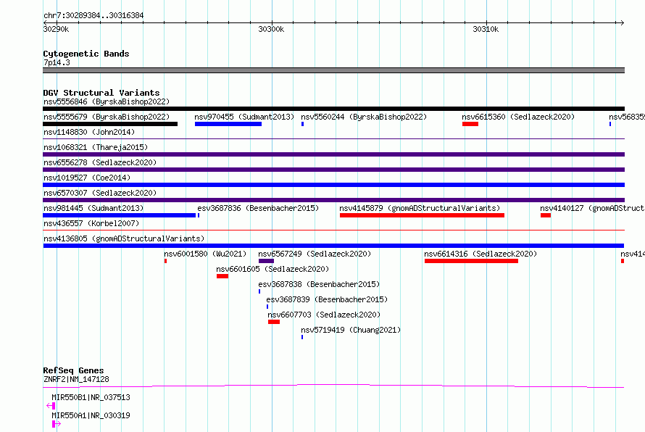The image size is (645, 432).
Task: Open the RefSeq Genes track heading
Action: pyautogui.click(x=73, y=370)
